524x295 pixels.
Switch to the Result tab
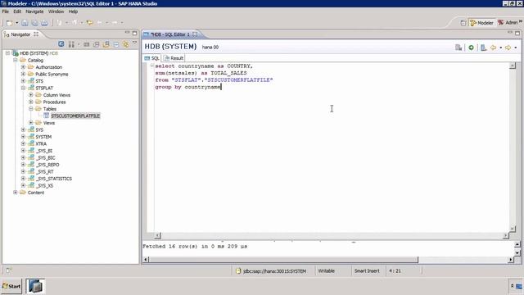[x=174, y=58]
